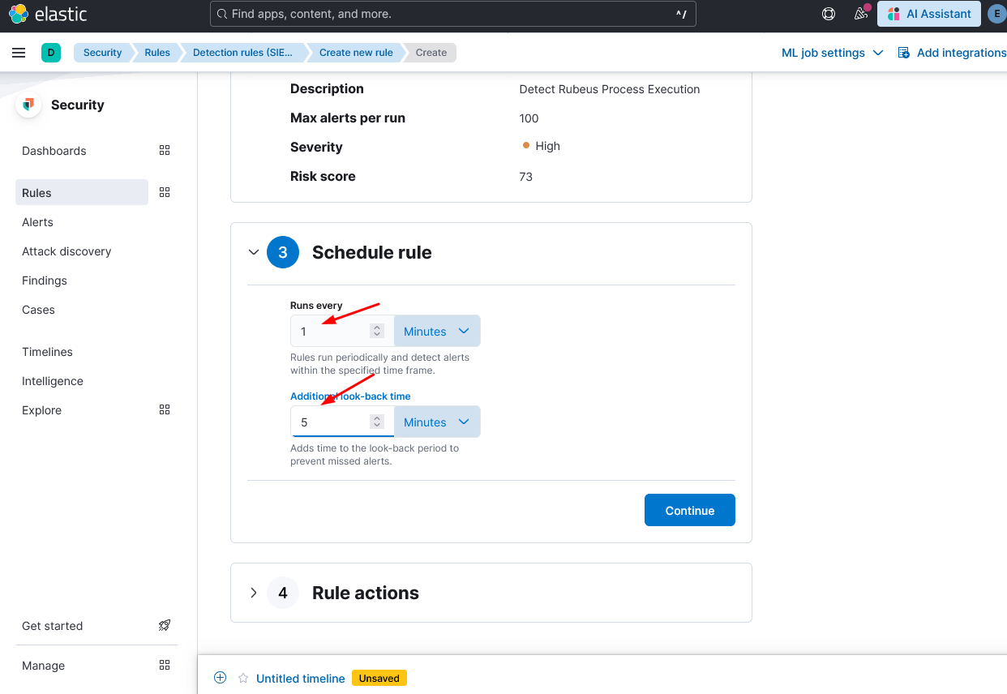Open Attack discovery in the sidebar

click(66, 251)
